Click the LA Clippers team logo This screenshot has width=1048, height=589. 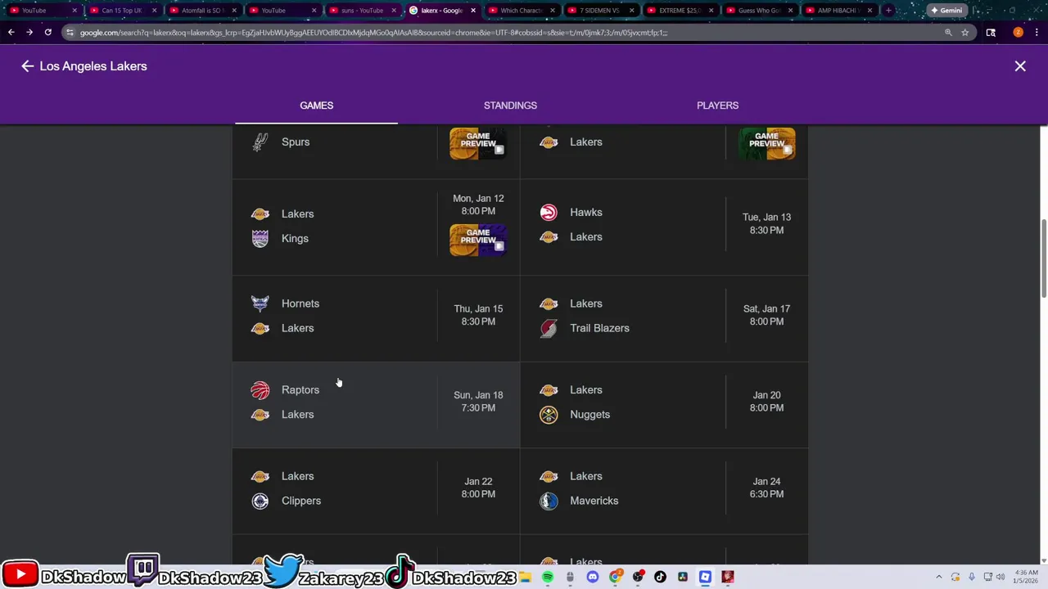260,501
